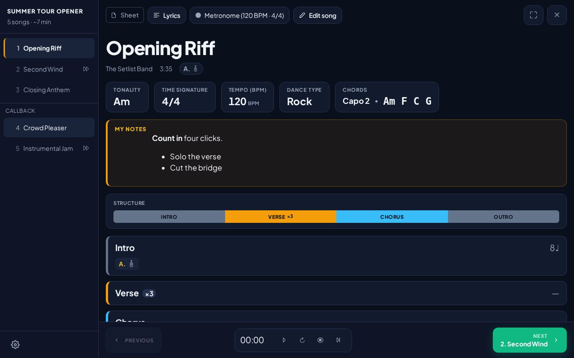Skip ahead with the skip-next icon
This screenshot has height=358, width=574.
click(x=339, y=340)
